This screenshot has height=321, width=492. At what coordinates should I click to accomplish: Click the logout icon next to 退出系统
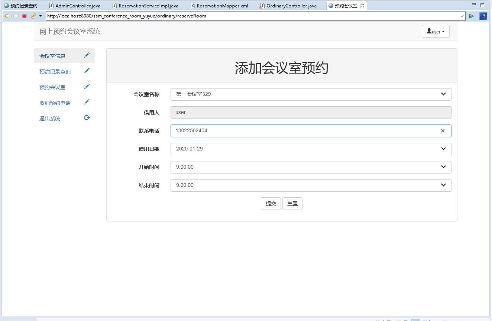pyautogui.click(x=87, y=117)
